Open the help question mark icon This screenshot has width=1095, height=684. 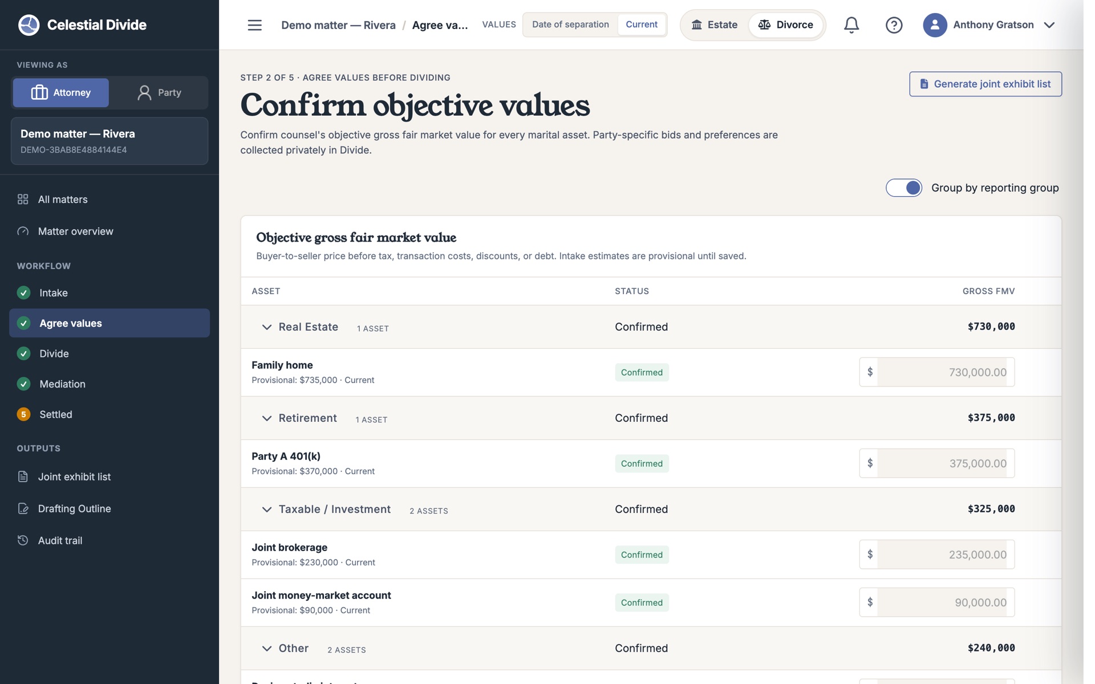[x=894, y=25]
